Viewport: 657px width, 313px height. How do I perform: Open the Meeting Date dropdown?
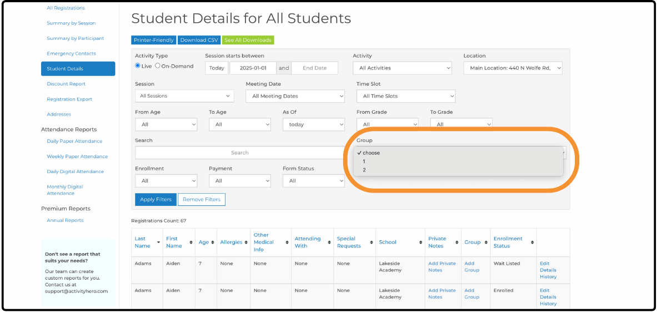295,96
